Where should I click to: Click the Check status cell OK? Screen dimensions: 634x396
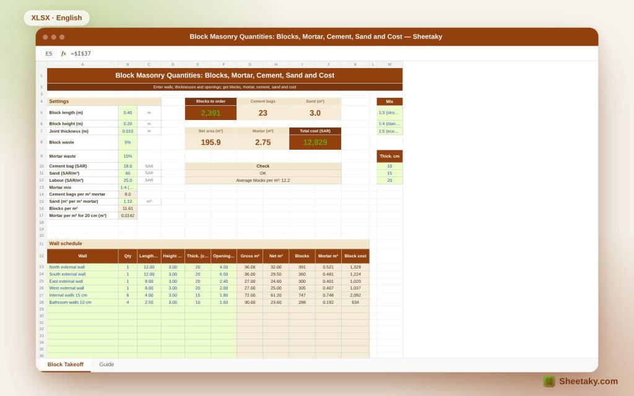tap(263, 173)
